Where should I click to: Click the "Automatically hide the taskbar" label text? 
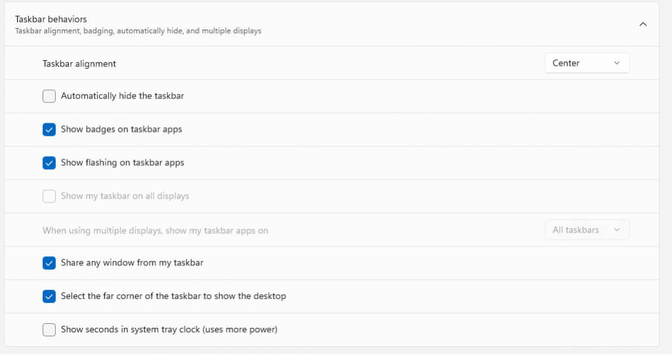(x=122, y=96)
